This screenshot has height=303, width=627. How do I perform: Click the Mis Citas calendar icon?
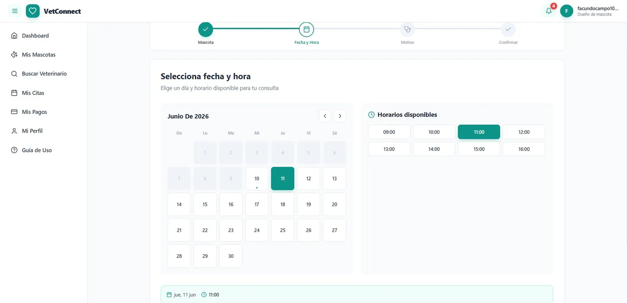click(14, 93)
